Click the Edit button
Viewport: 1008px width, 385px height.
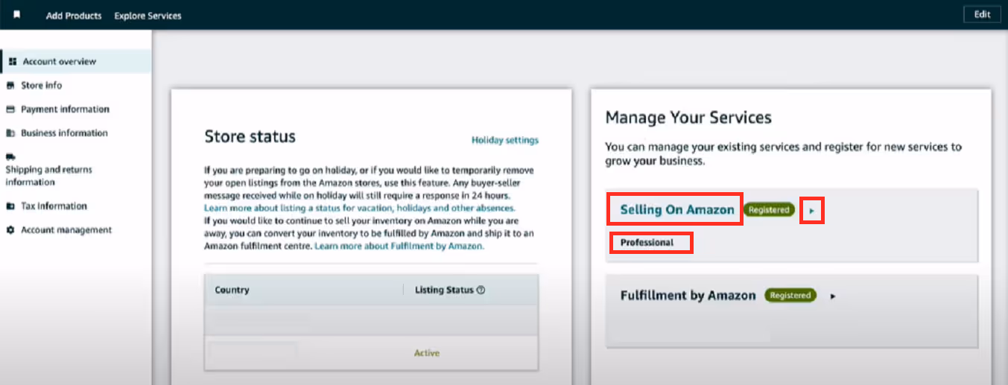982,15
